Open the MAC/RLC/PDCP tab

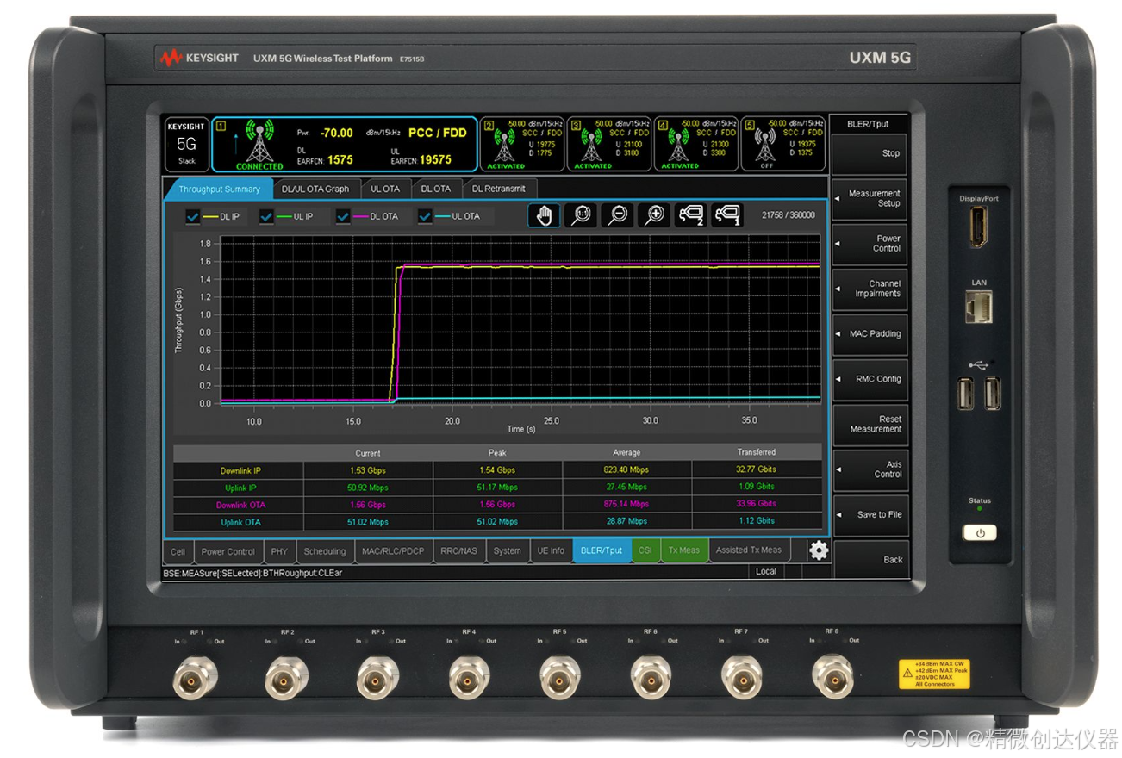tap(393, 551)
